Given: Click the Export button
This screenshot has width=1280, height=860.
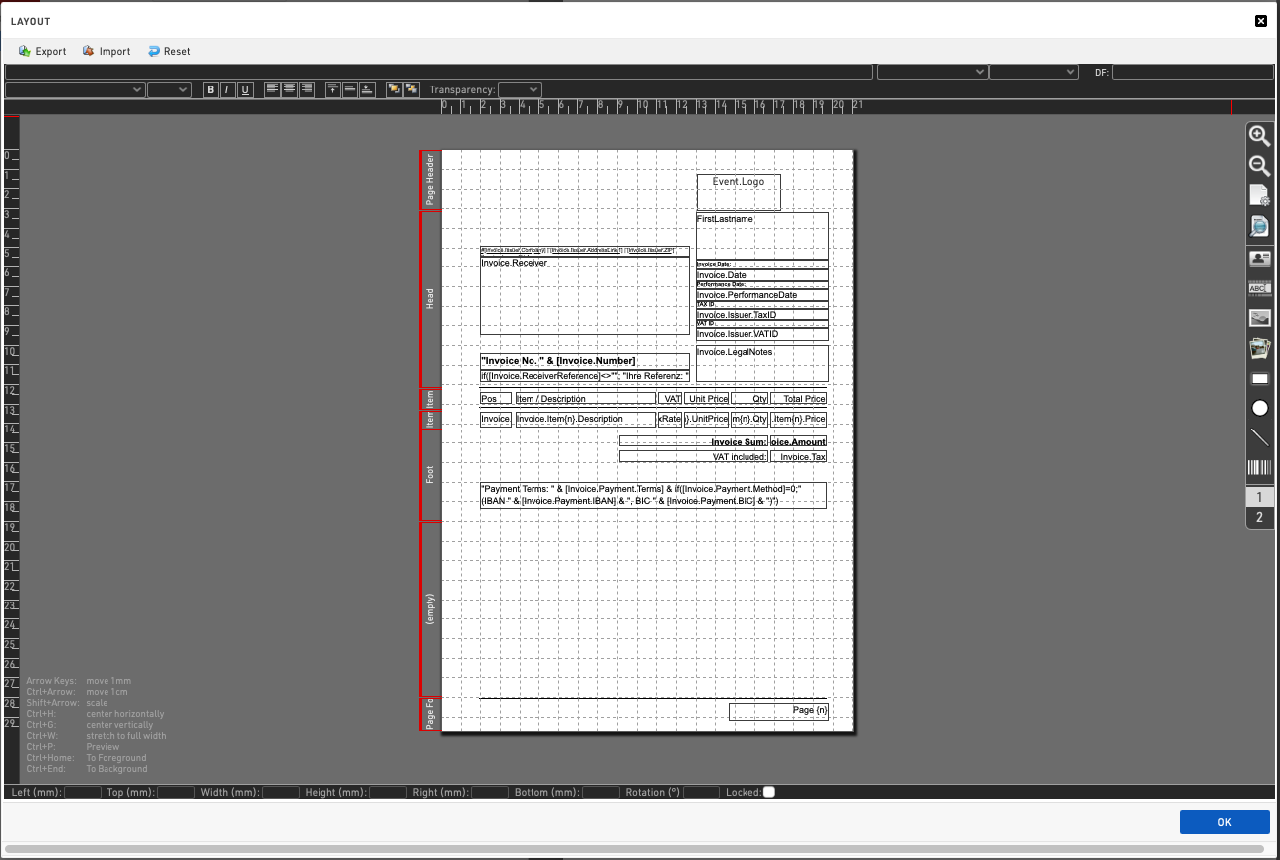Looking at the screenshot, I should pyautogui.click(x=42, y=51).
